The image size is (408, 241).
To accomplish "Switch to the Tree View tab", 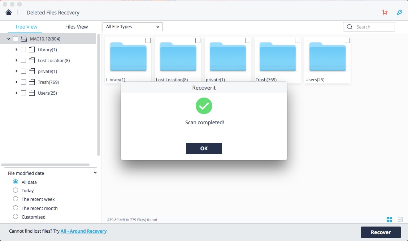I will (26, 27).
